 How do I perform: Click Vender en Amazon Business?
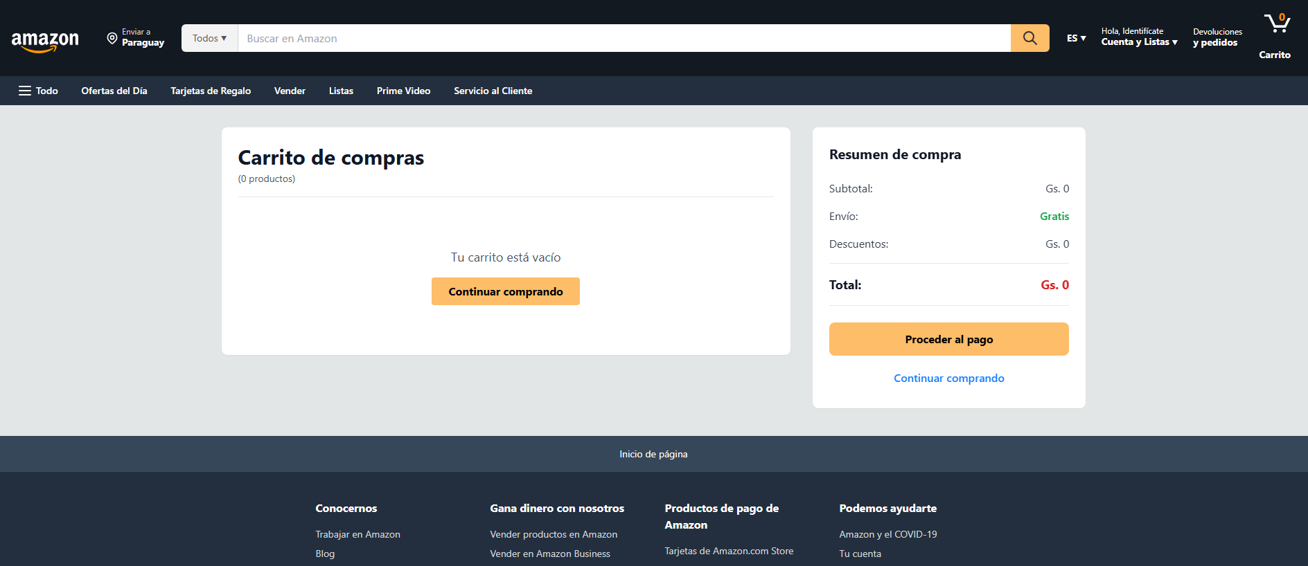(550, 554)
